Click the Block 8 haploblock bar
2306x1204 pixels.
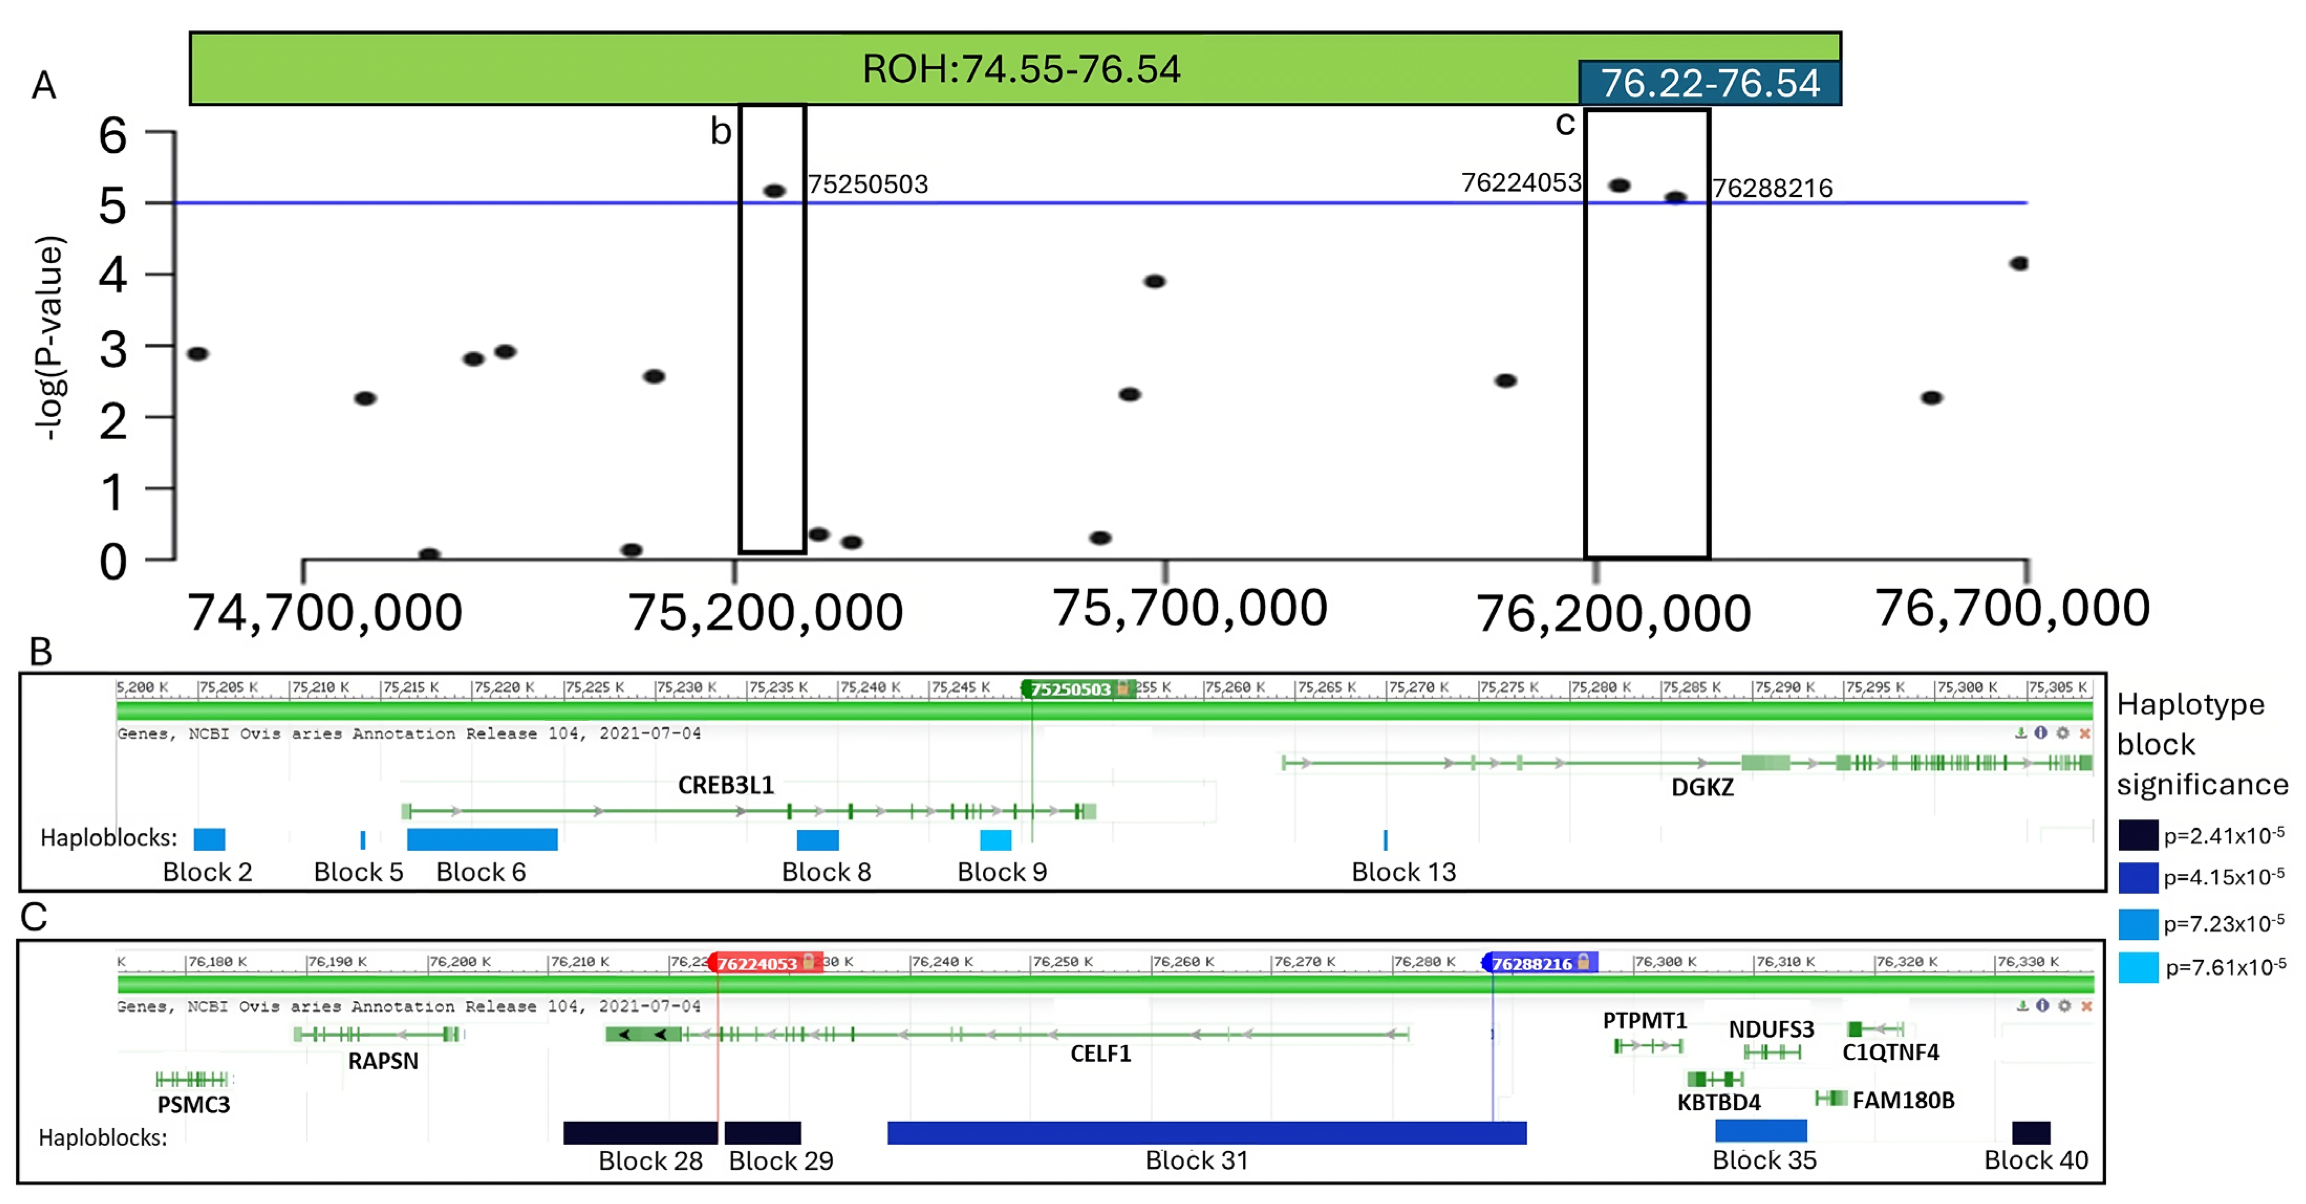click(x=818, y=840)
